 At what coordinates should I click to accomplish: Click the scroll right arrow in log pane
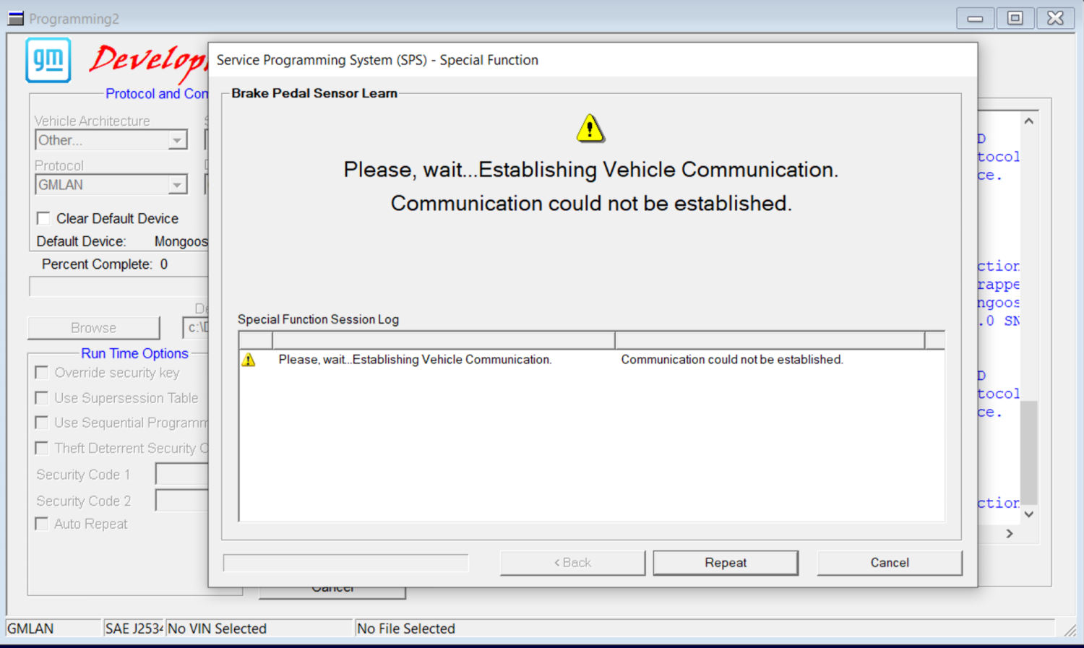[x=1010, y=534]
